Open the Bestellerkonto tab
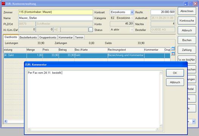The image size is (199, 136). click(28, 37)
